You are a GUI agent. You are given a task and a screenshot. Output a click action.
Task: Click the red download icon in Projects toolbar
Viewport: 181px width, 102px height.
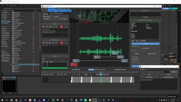coord(62,27)
